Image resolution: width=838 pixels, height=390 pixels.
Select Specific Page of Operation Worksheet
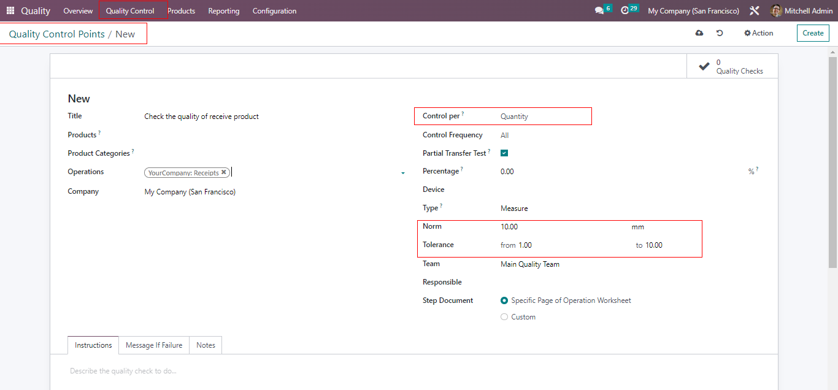[x=504, y=300]
